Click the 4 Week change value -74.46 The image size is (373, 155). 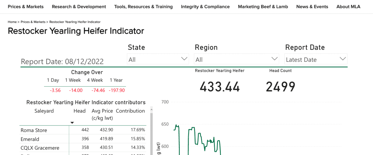pyautogui.click(x=98, y=90)
